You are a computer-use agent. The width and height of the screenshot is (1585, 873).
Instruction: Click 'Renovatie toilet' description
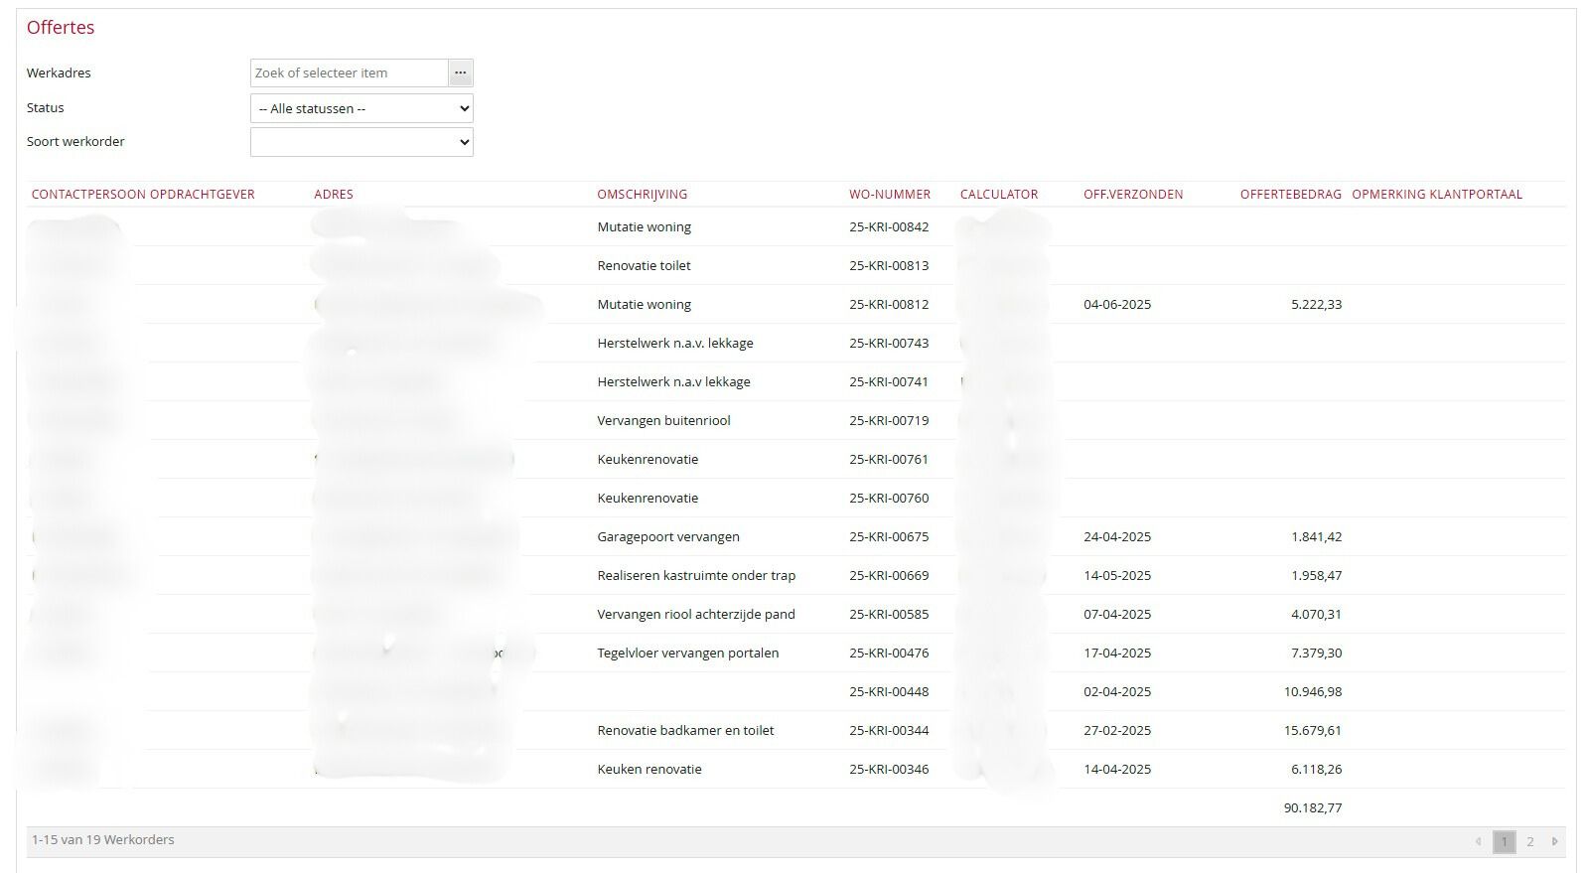coord(644,266)
